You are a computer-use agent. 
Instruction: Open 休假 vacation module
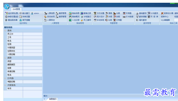coord(109,17)
